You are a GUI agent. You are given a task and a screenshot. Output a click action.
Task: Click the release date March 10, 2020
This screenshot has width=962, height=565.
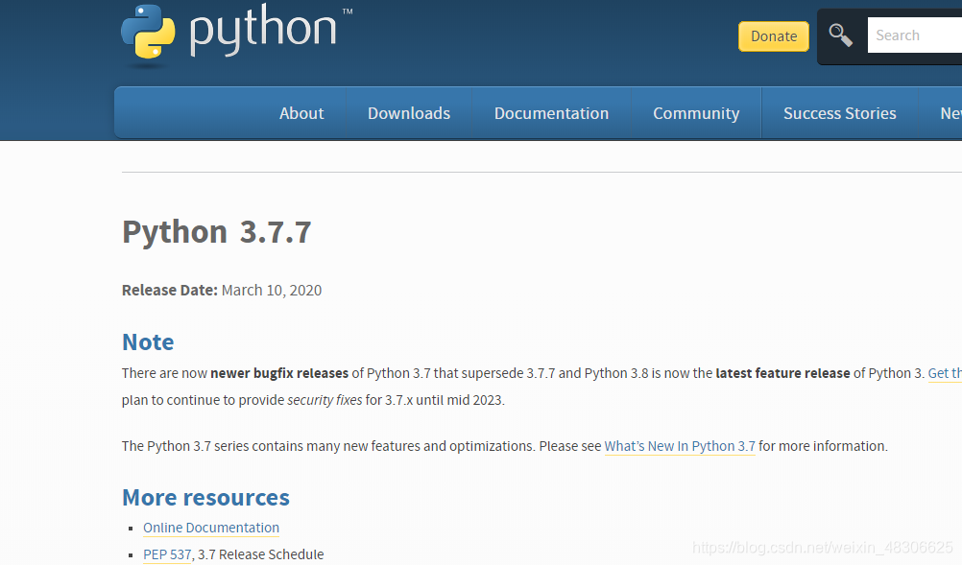272,290
